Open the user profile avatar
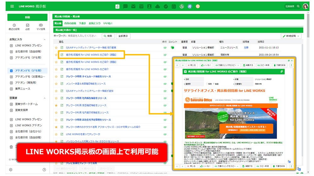The height and width of the screenshot is (176, 314). coord(306,6)
